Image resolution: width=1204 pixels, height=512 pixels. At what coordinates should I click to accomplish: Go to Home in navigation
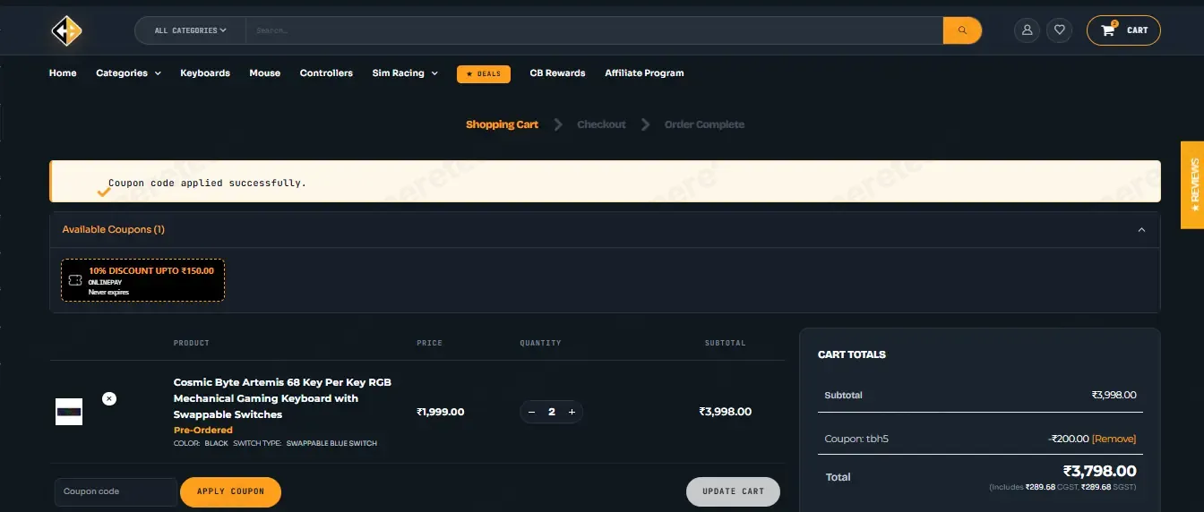[x=63, y=73]
